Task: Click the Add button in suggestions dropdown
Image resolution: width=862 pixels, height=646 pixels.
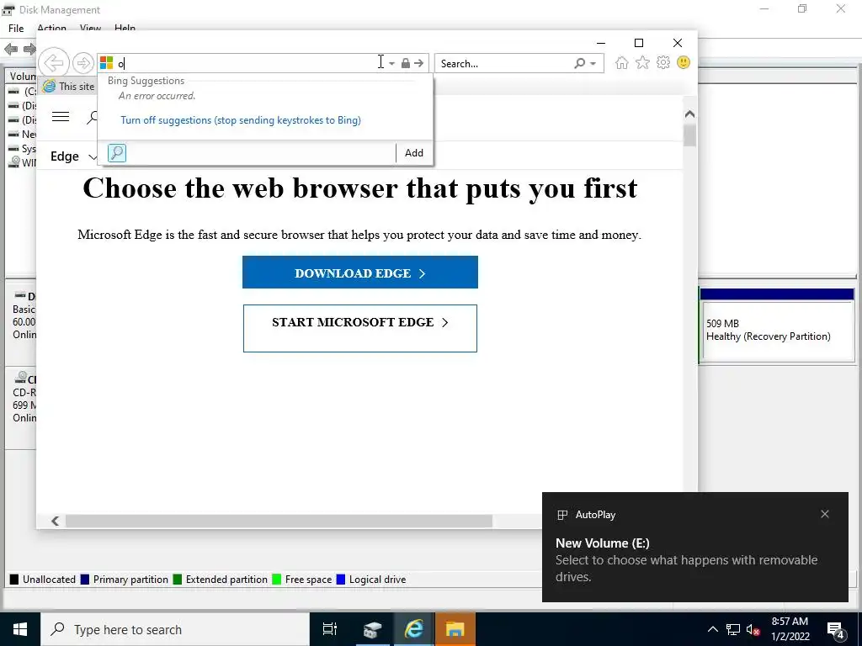Action: [x=414, y=153]
